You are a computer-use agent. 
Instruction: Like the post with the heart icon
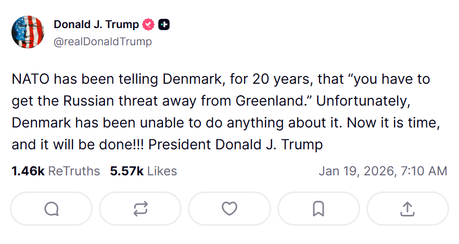229,209
